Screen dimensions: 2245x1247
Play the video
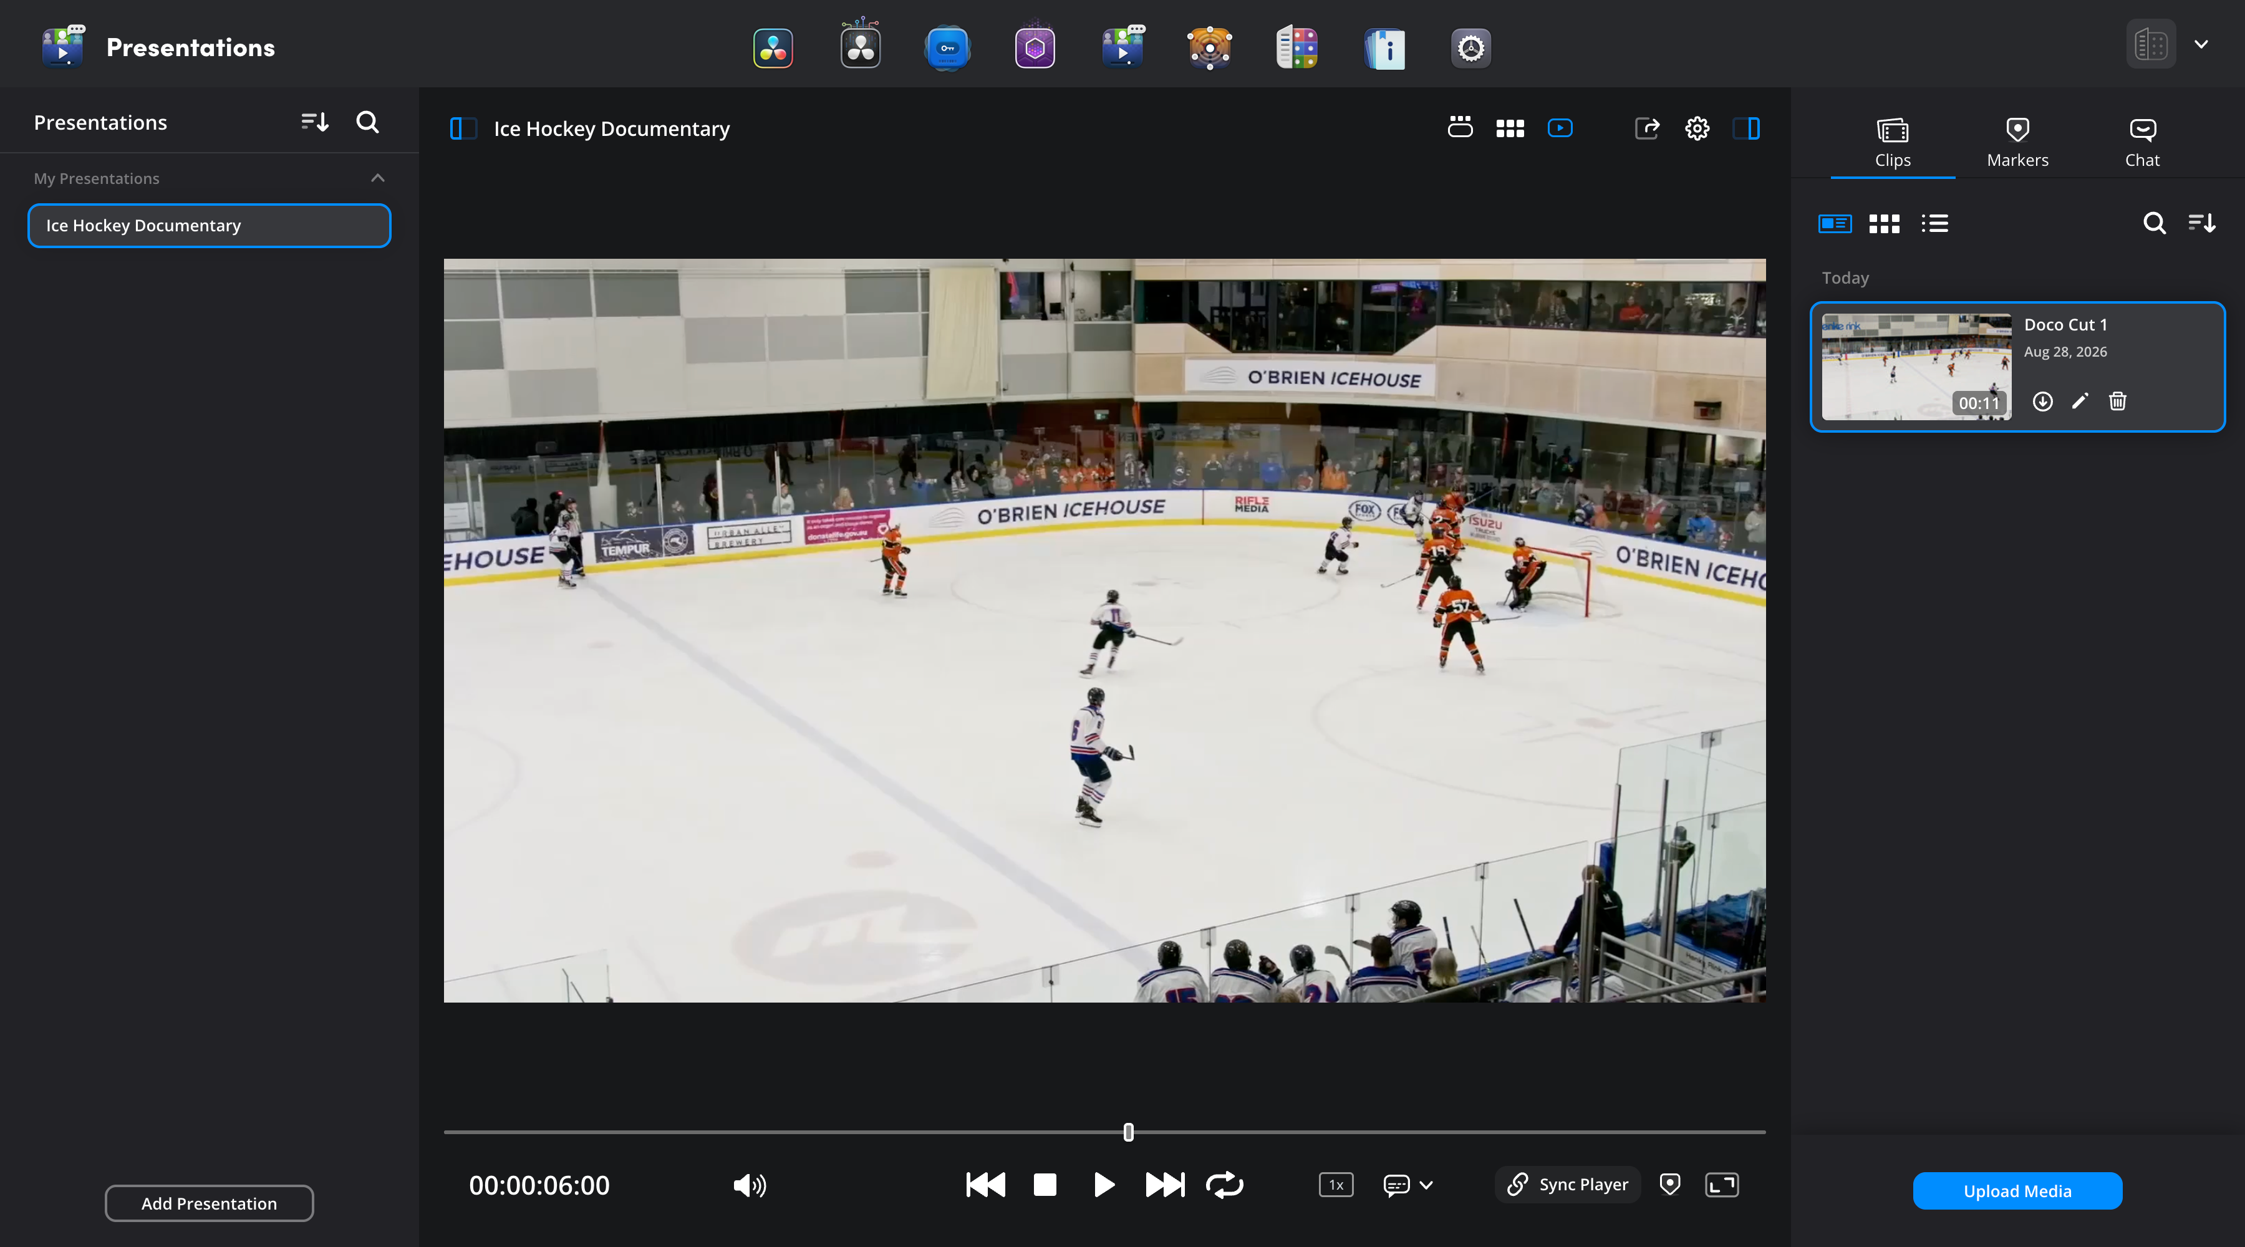1104,1185
